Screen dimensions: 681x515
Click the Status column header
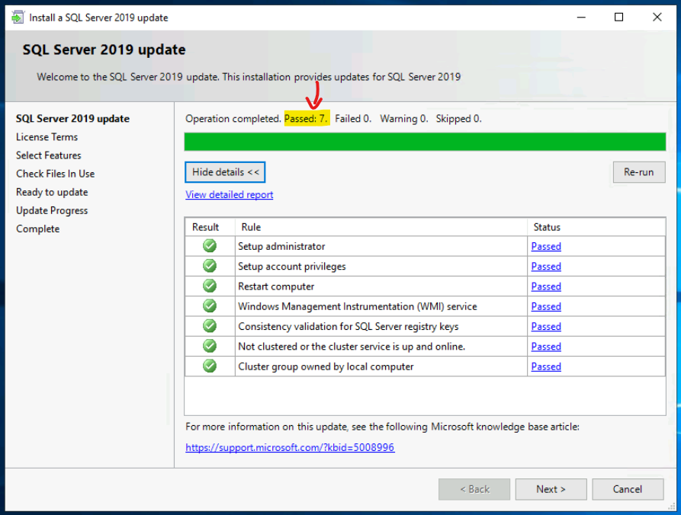point(547,227)
